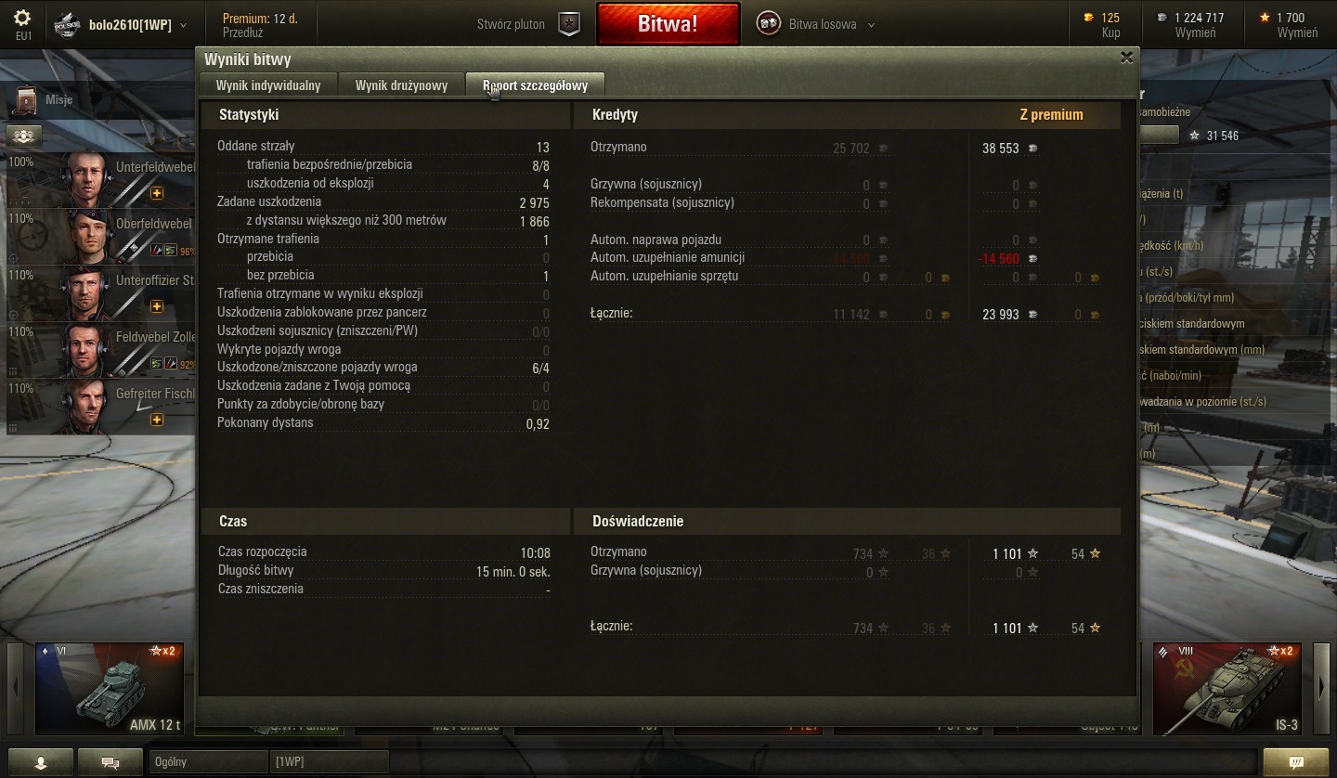Select the IS-3 tank thumbnail
1337x778 pixels.
[x=1227, y=688]
